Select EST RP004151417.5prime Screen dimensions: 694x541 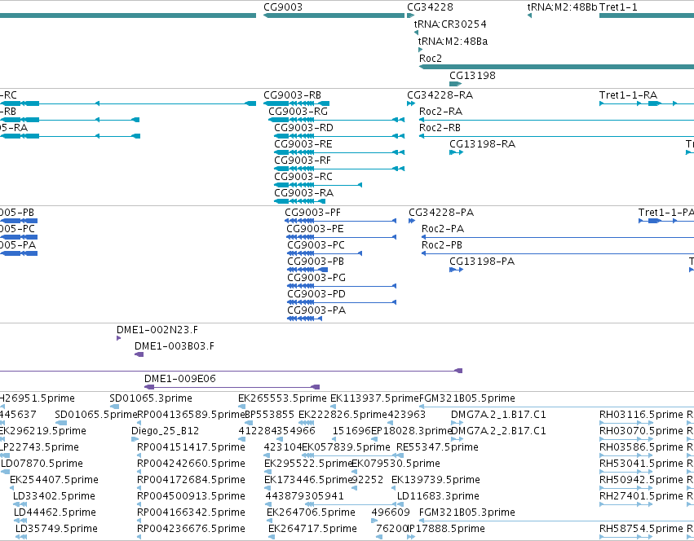click(191, 447)
